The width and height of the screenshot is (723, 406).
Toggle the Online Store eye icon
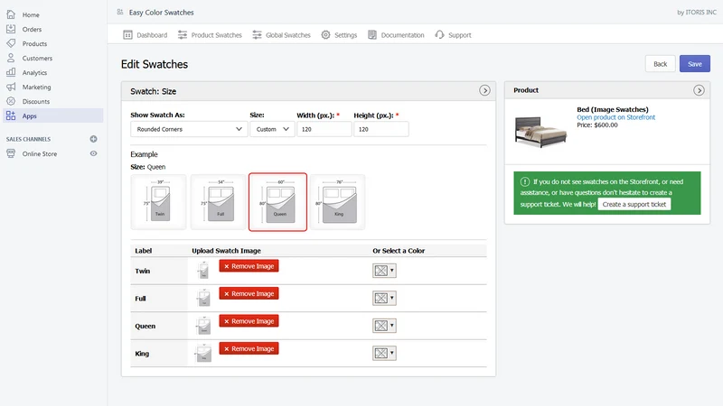tap(94, 153)
